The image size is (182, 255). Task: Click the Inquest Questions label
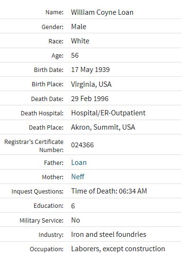point(38,191)
